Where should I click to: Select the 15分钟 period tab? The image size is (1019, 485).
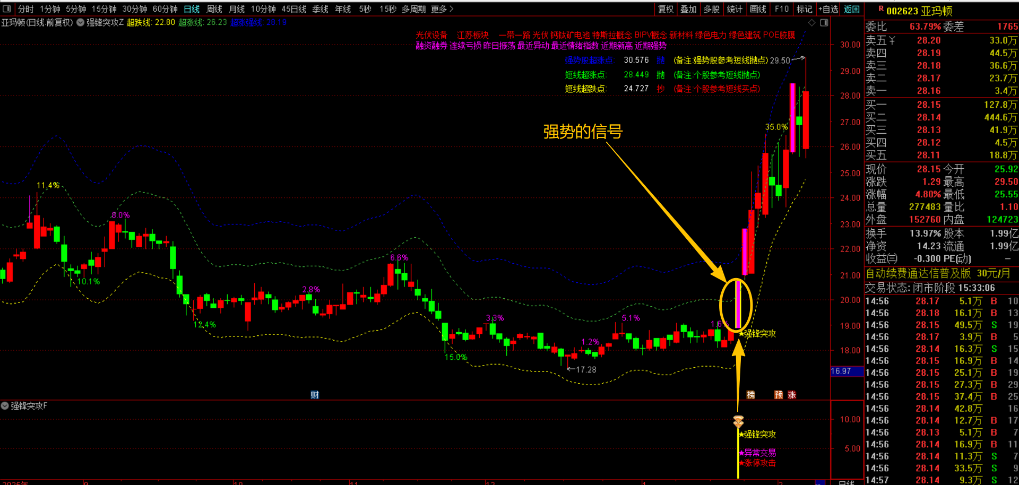click(x=104, y=9)
